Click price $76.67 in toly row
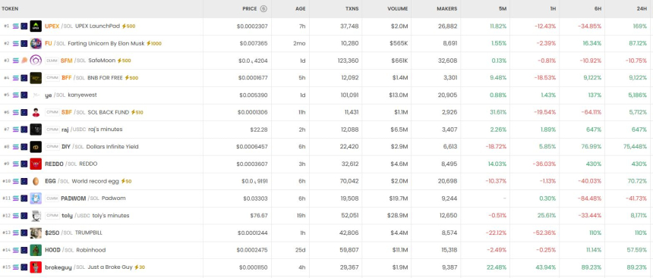This screenshot has height=278, width=653. pos(259,216)
